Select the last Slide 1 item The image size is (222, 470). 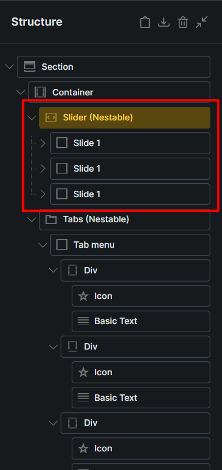point(130,194)
